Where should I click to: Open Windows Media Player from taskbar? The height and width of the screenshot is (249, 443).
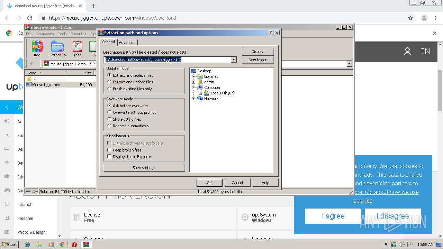click(51, 245)
